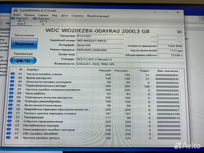
Task: Click status icon for attribute C8
Action: click(8, 137)
